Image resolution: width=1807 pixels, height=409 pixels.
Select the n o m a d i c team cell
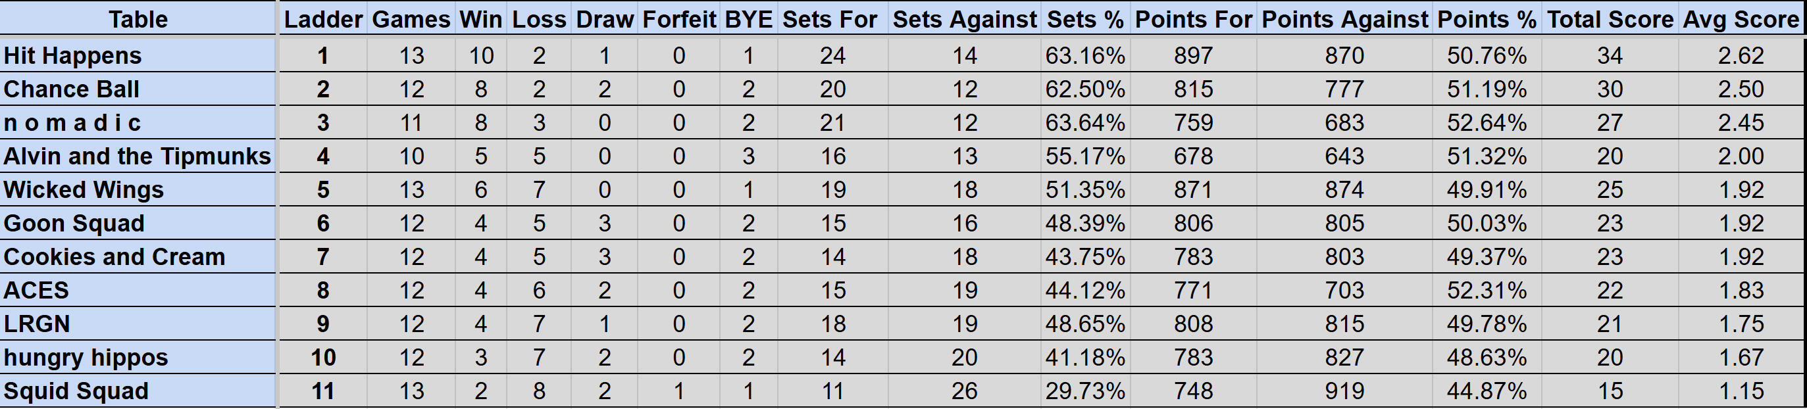[x=72, y=123]
